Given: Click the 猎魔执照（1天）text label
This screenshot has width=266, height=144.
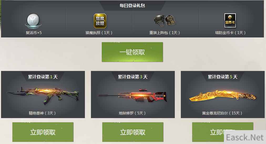Looking at the screenshot, I should coord(99,33).
